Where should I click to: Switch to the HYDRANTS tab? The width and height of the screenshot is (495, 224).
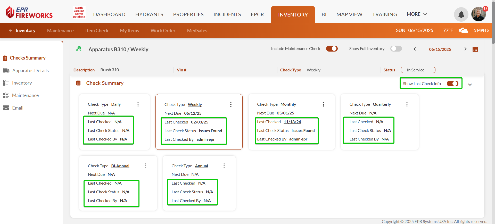pos(149,14)
